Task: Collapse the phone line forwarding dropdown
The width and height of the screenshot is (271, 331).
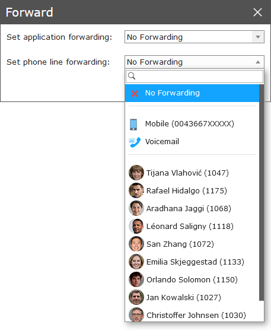Action: (258, 62)
